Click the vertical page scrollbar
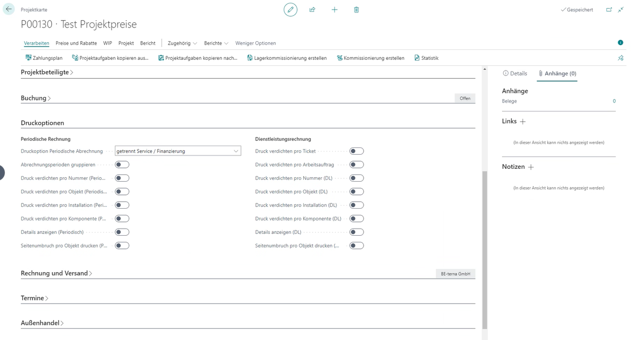 tap(484, 237)
